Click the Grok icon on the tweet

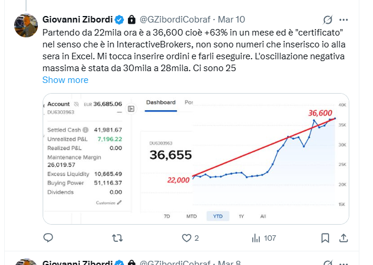(326, 21)
